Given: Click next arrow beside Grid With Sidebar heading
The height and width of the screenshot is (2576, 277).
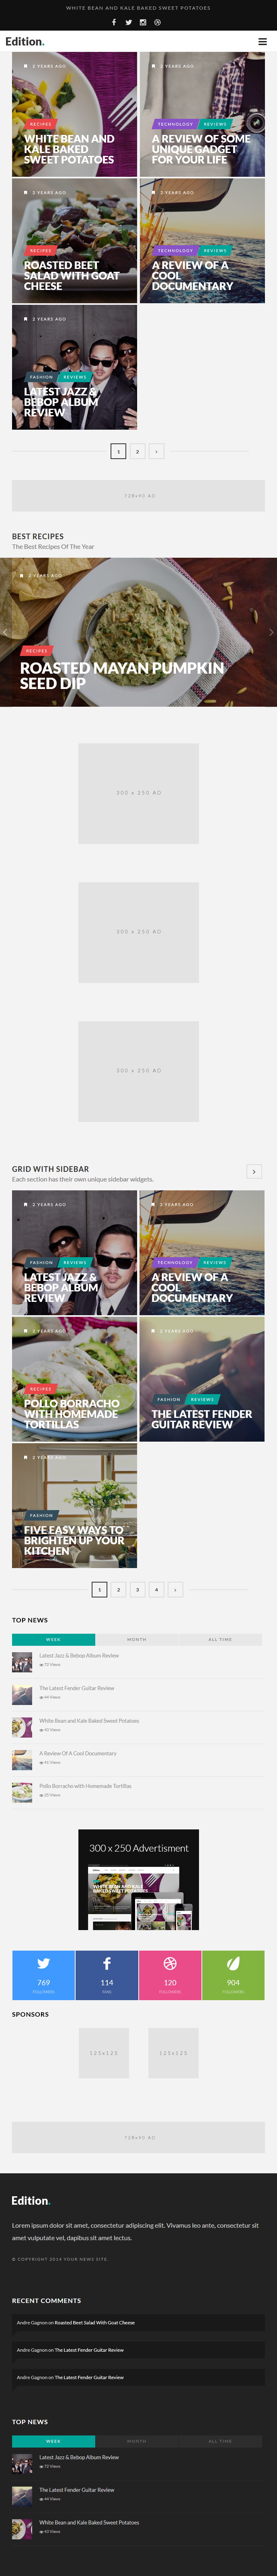Looking at the screenshot, I should coord(254,1171).
